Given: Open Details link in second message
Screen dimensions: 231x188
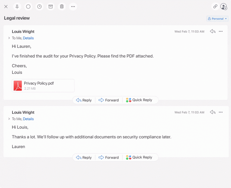Looking at the screenshot, I should (x=28, y=119).
